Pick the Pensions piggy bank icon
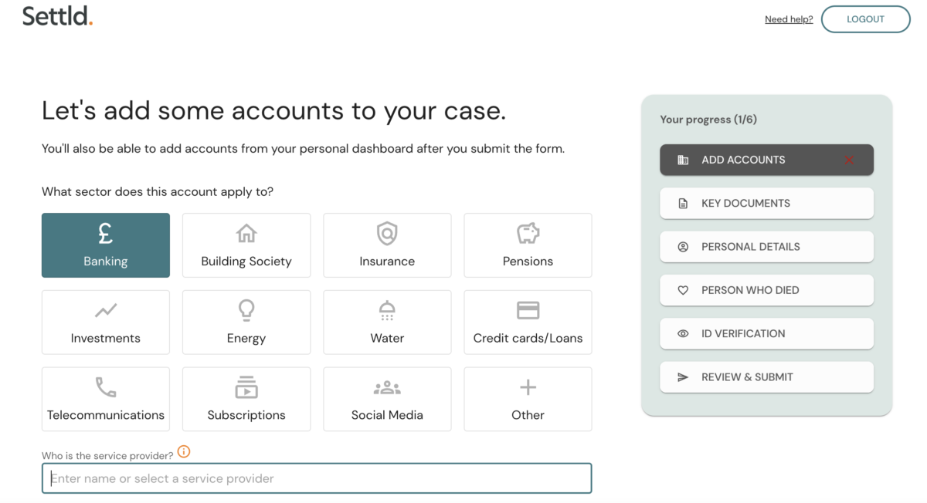 [528, 233]
